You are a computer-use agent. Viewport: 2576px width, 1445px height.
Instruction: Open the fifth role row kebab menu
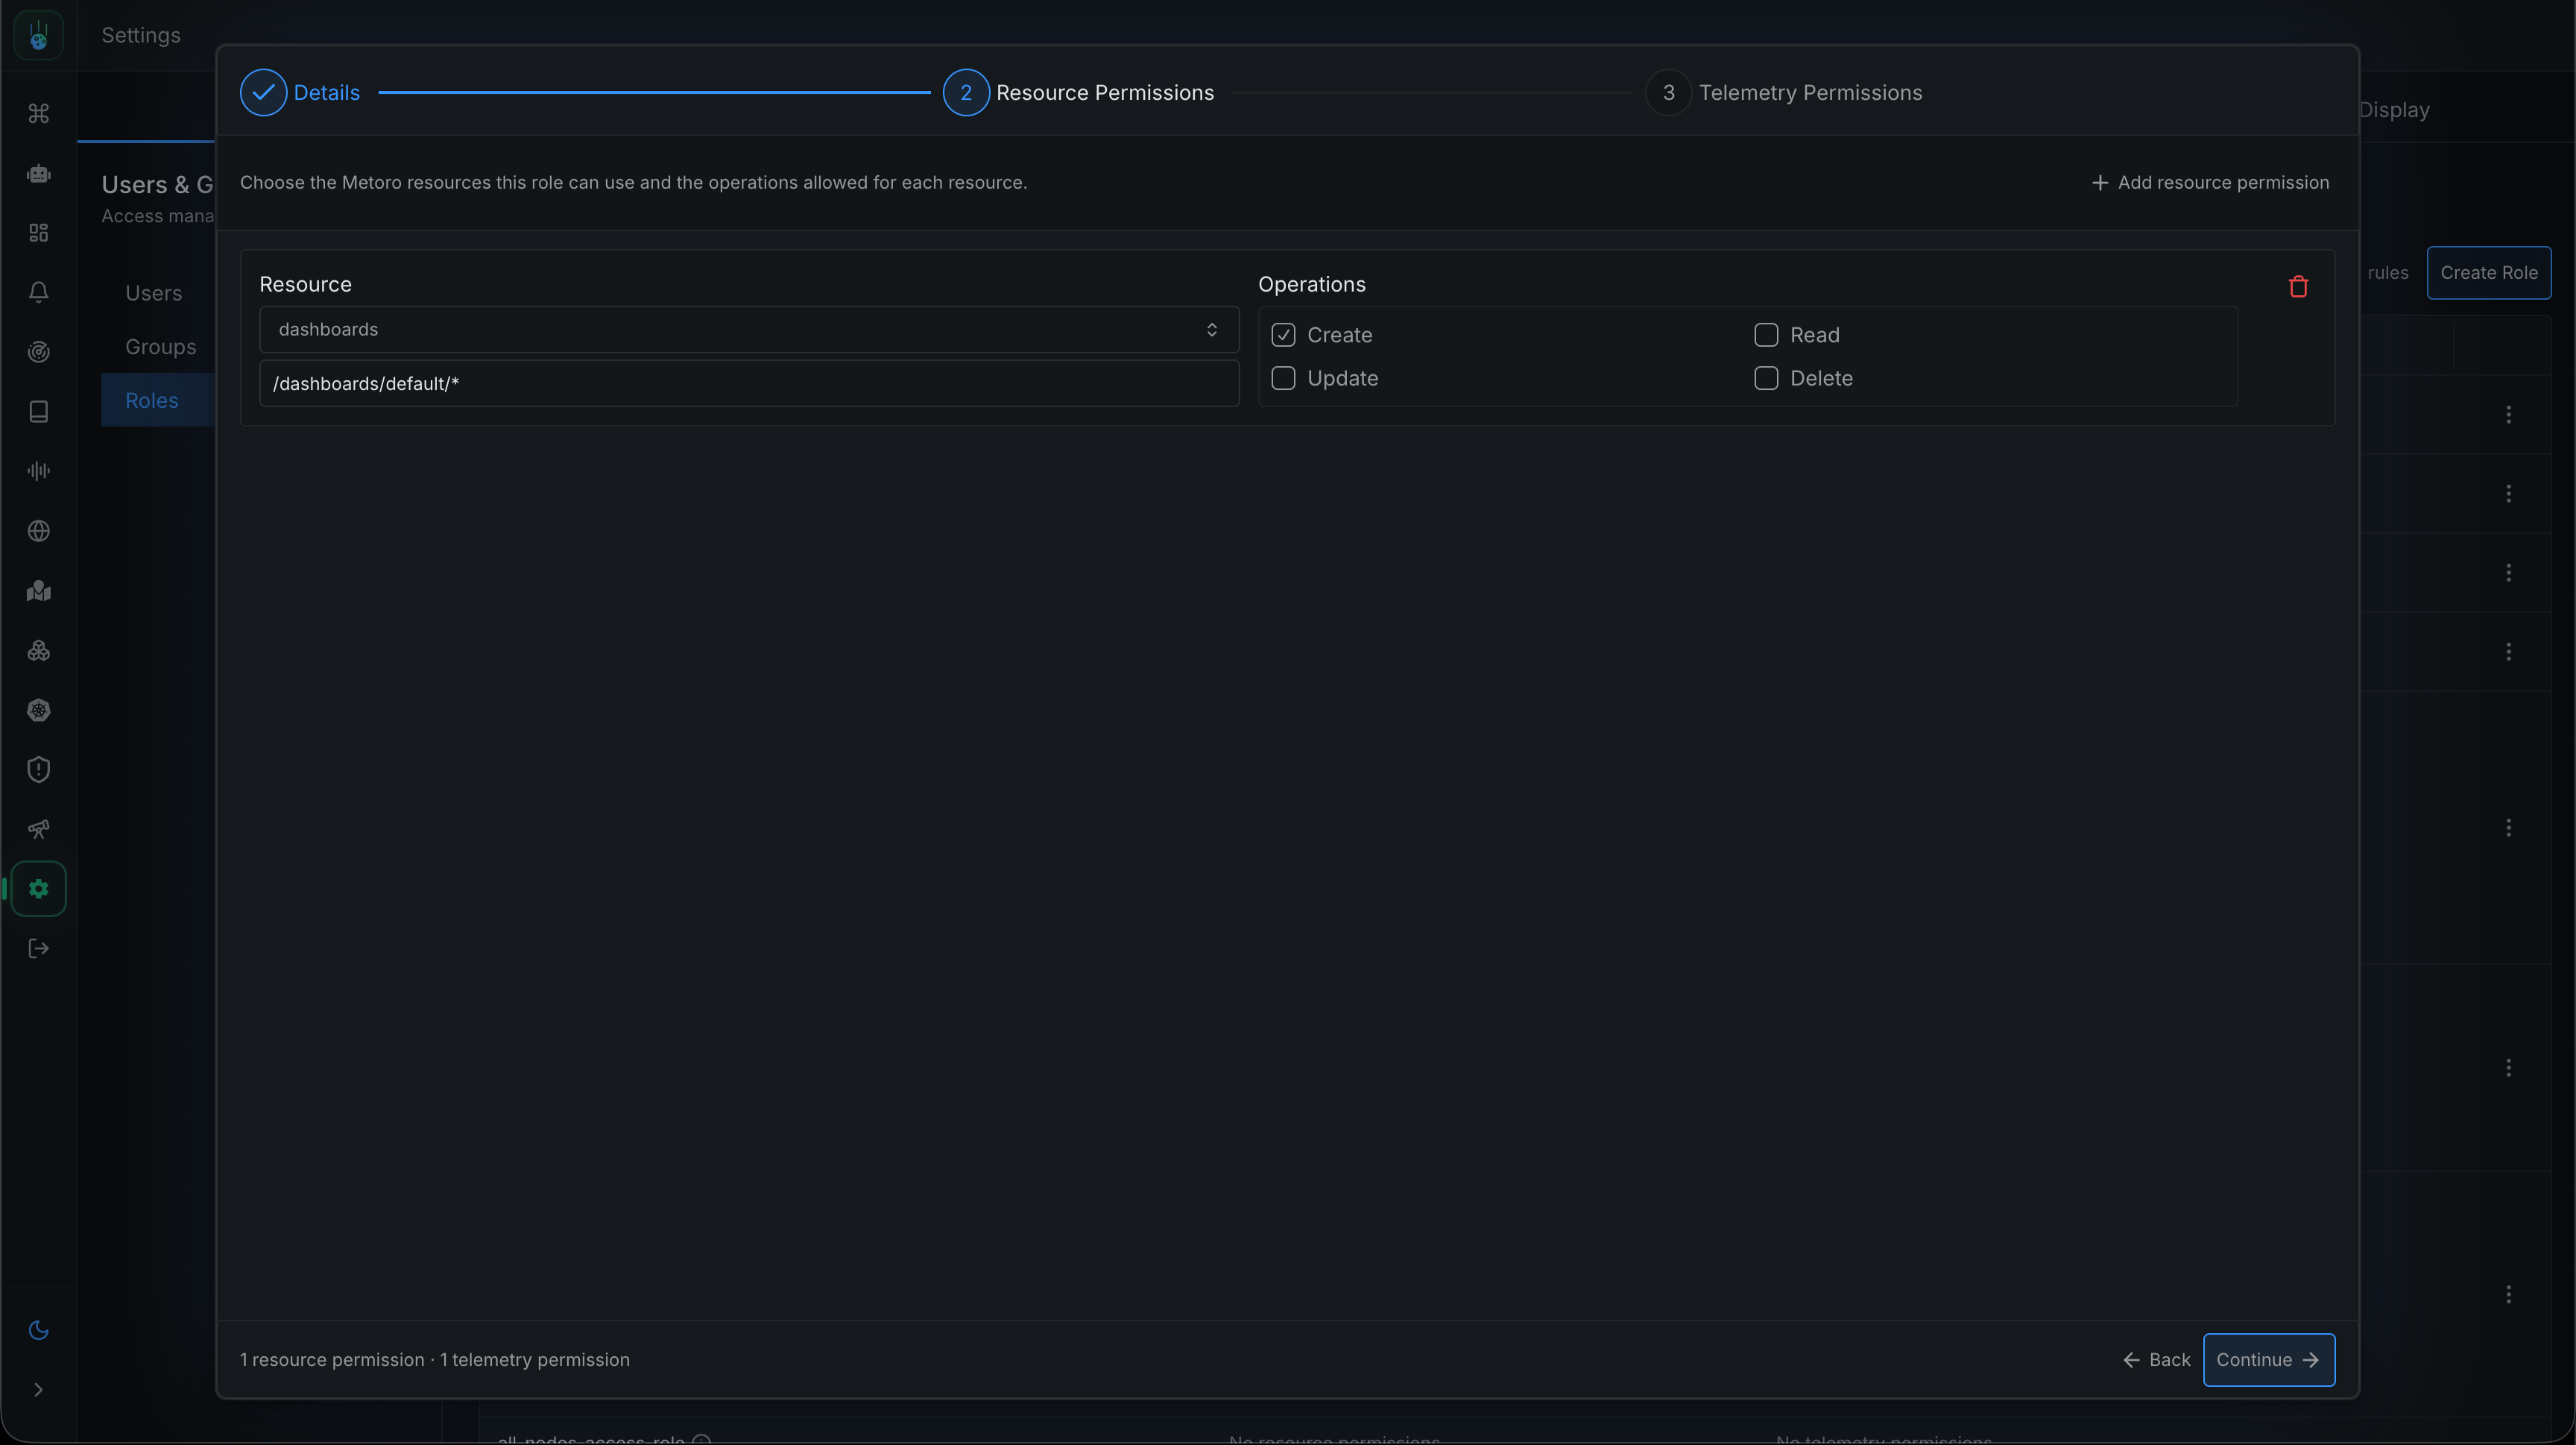coord(2508,828)
